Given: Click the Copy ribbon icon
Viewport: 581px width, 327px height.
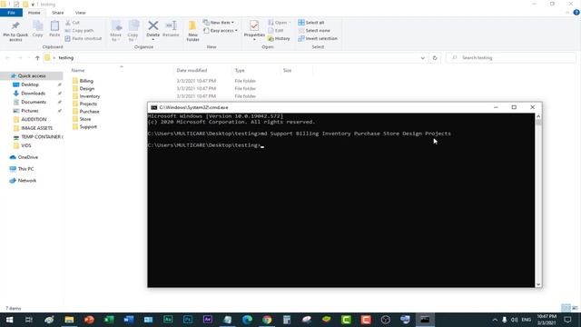Looking at the screenshot, I should pos(37,26).
